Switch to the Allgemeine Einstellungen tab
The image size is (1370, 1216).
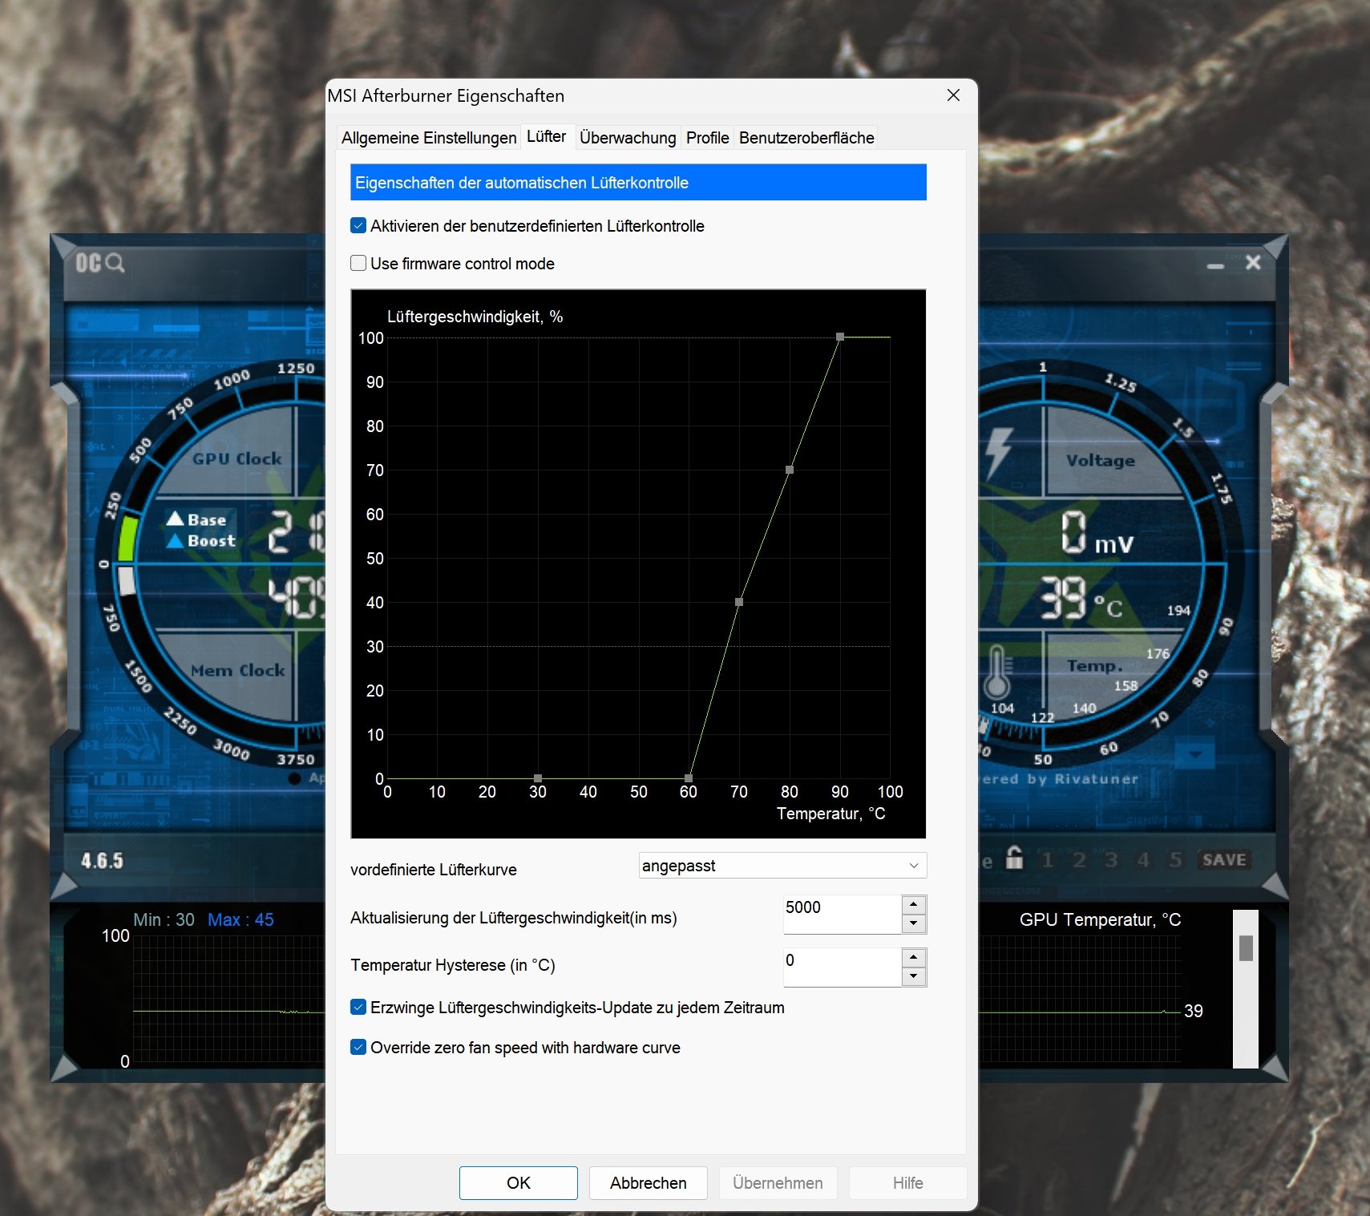429,138
